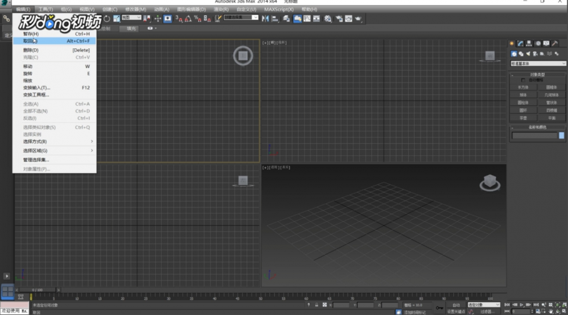The width and height of the screenshot is (568, 315).
Task: Click the blue object color swatch
Action: tap(561, 135)
